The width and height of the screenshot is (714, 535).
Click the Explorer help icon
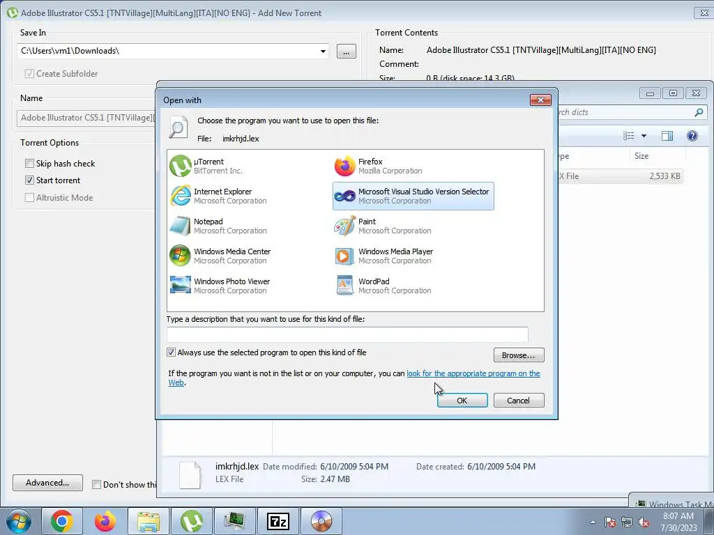click(692, 136)
